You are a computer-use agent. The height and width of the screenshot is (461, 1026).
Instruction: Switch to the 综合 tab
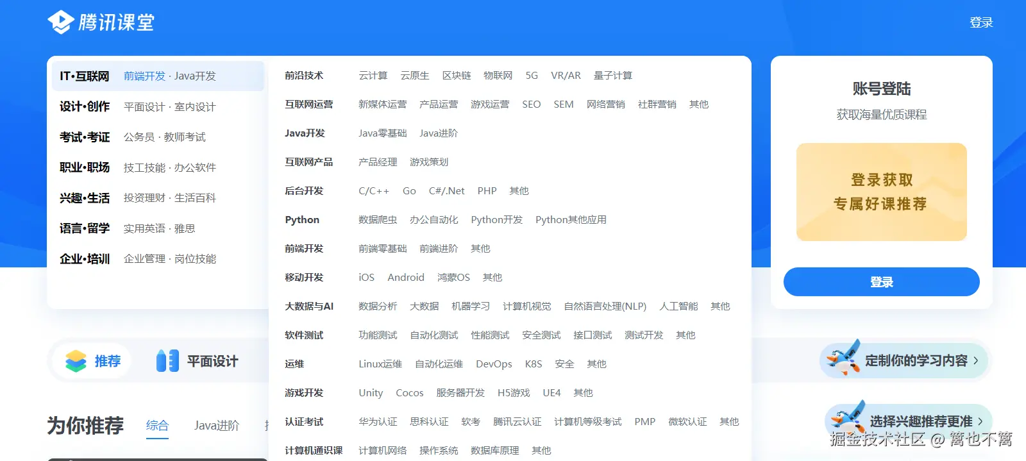pos(157,425)
